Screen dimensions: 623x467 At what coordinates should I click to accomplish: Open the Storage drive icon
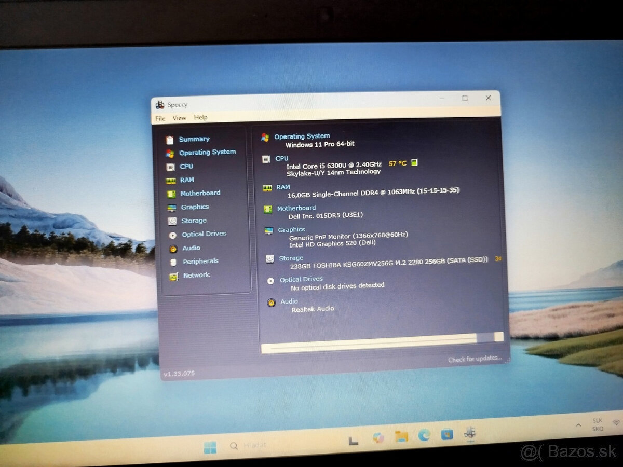pyautogui.click(x=172, y=221)
